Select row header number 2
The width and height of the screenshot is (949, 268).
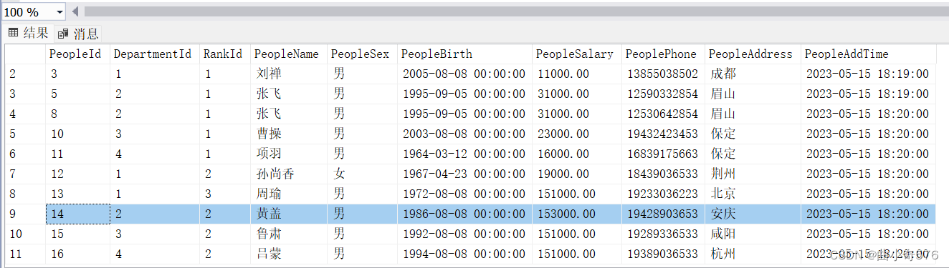coord(24,74)
